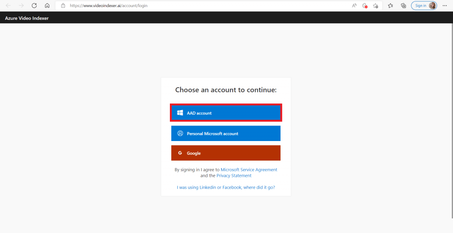Choose Personal Microsoft account
This screenshot has width=453, height=233.
[x=226, y=134]
